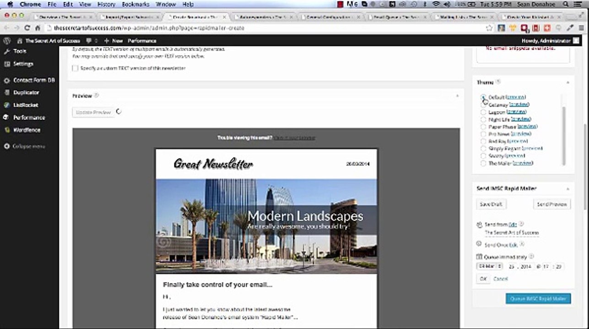The image size is (589, 329).
Task: Click the ListRocket sidebar icon
Action: point(7,105)
